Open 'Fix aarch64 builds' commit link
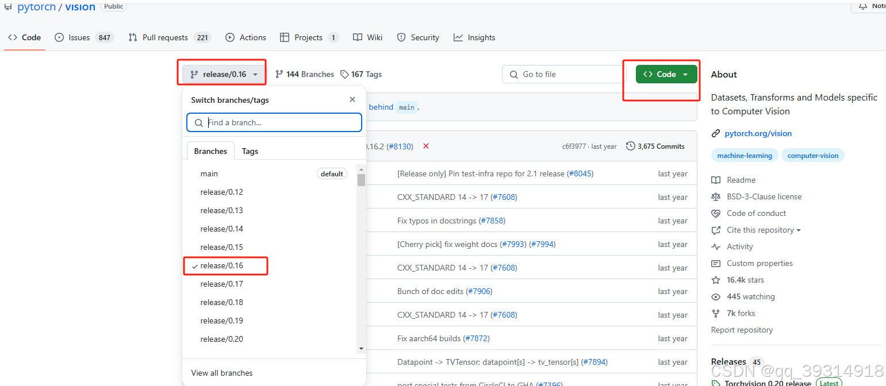 (429, 338)
